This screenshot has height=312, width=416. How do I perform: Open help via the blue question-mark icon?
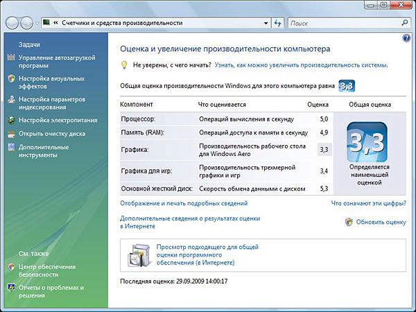[x=406, y=37]
